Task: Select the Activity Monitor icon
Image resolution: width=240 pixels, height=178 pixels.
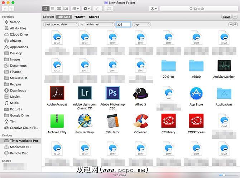Action: click(x=224, y=65)
